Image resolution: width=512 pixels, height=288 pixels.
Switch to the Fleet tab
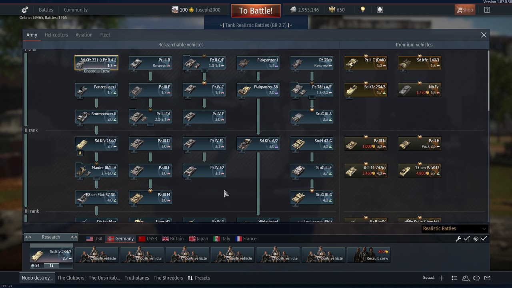pos(105,35)
